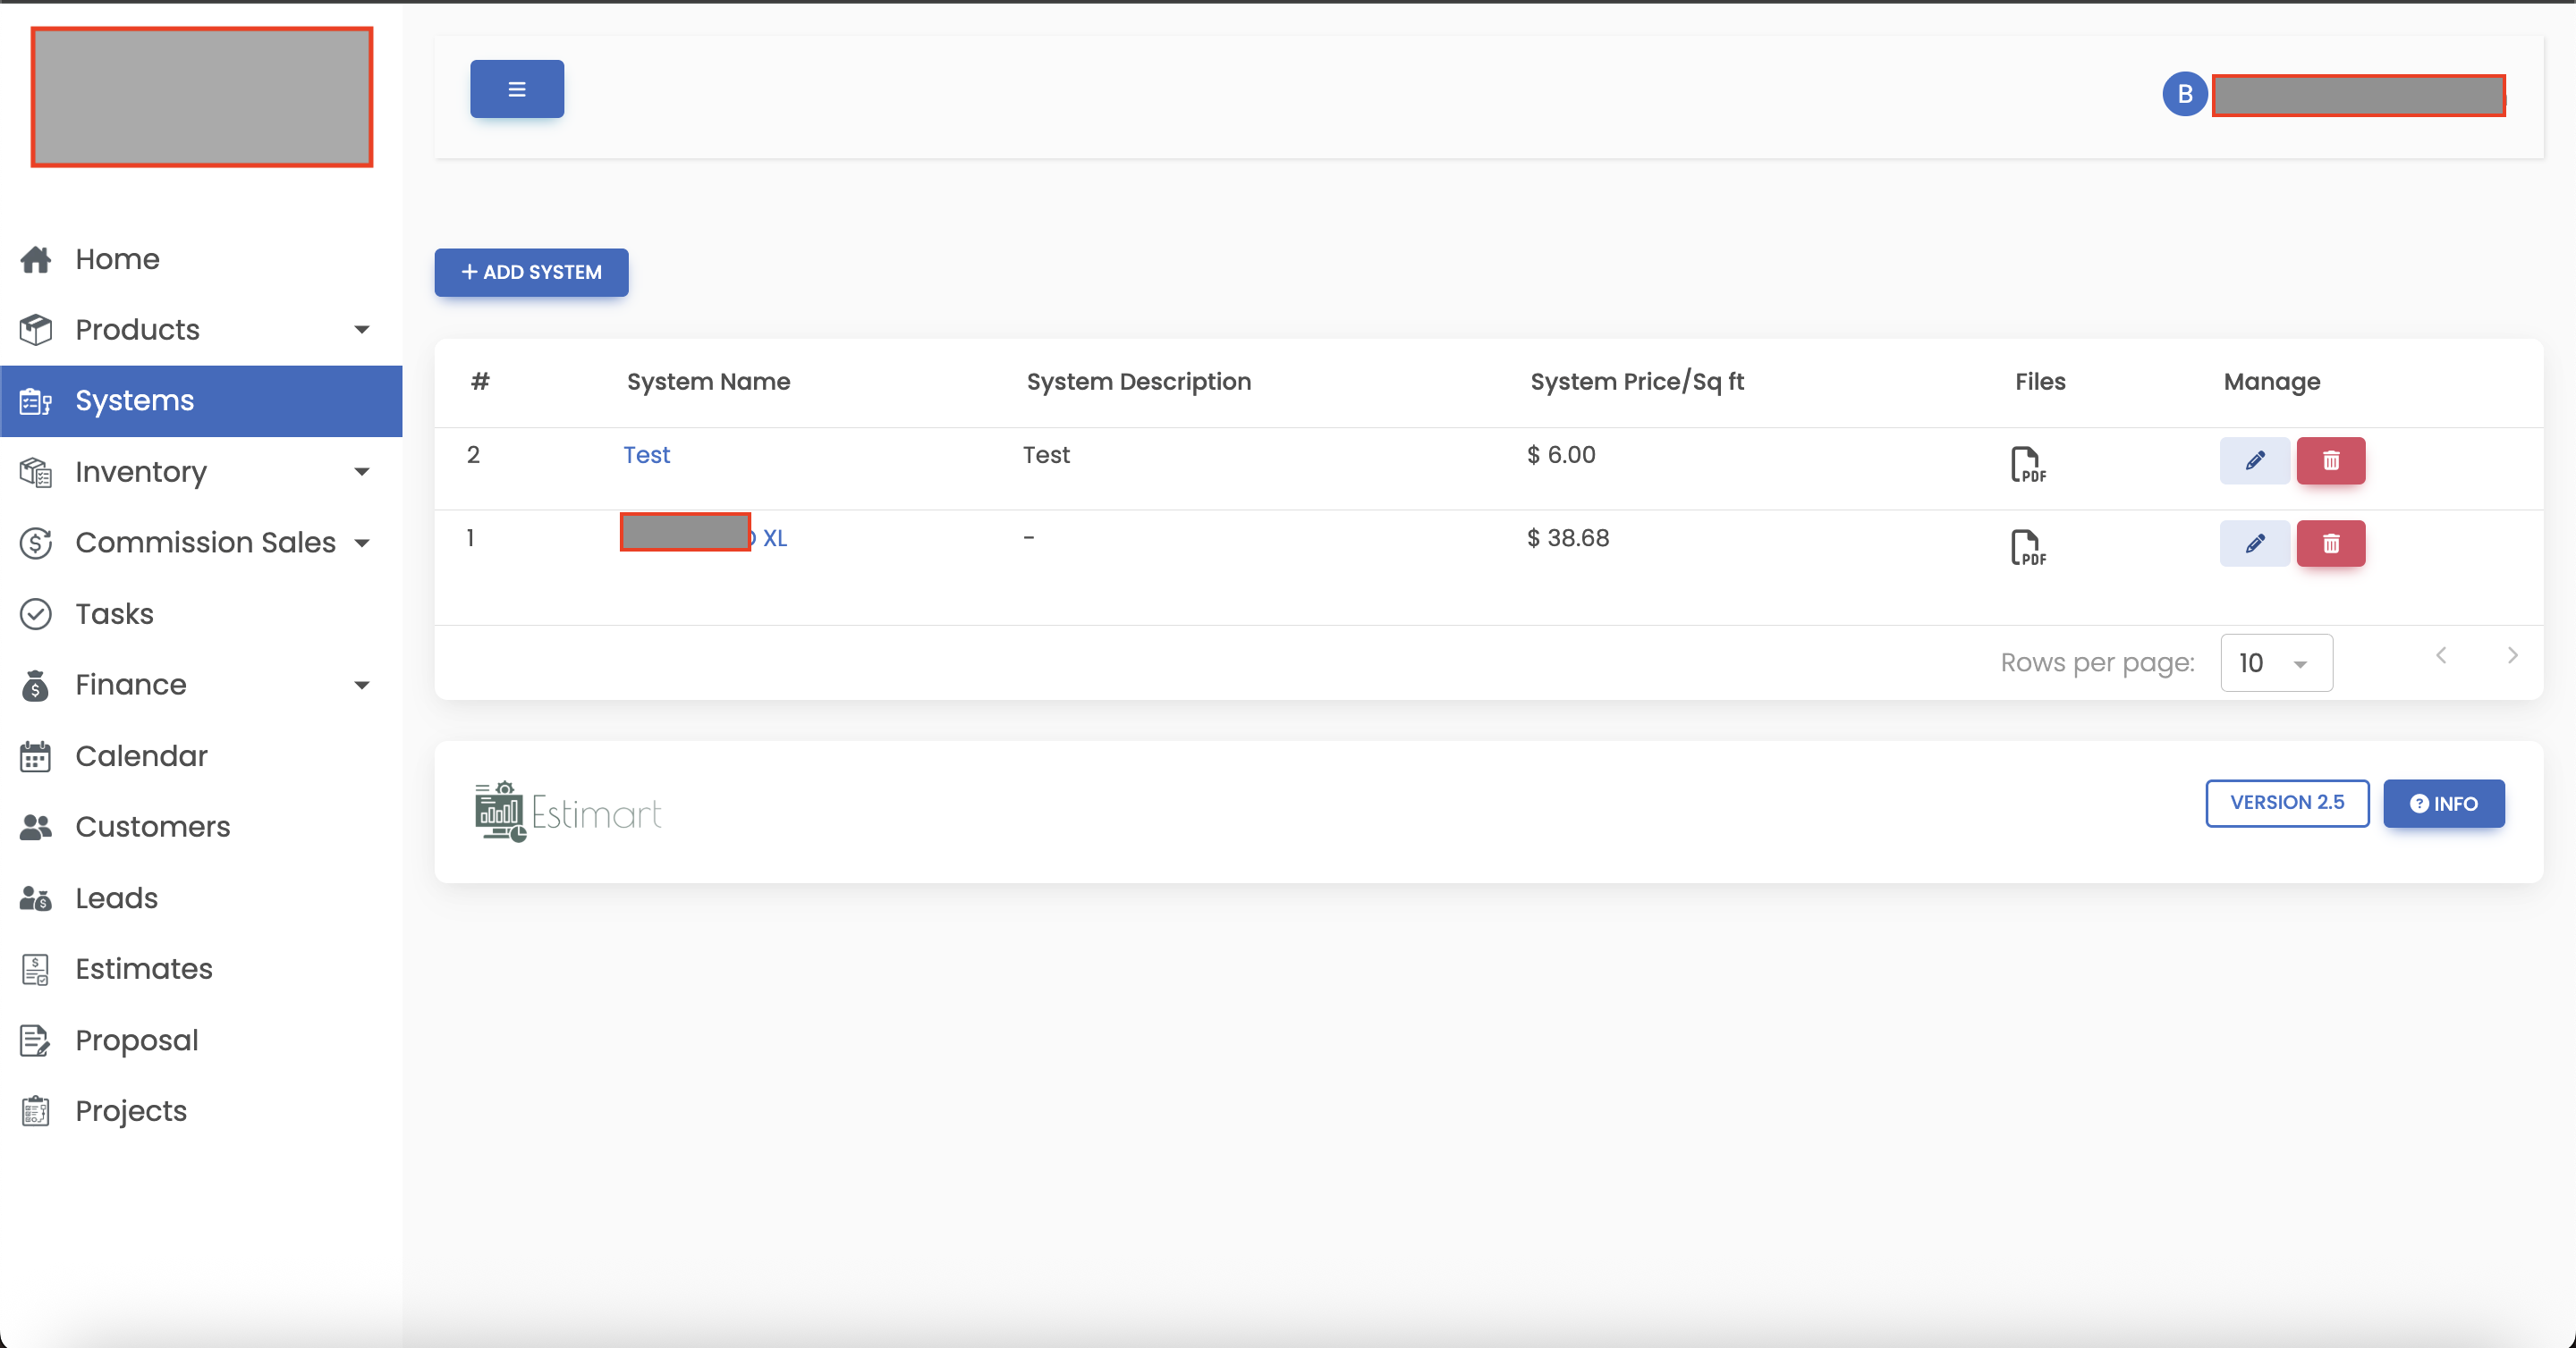
Task: Select the Tasks item in the sidebar
Action: (x=114, y=613)
